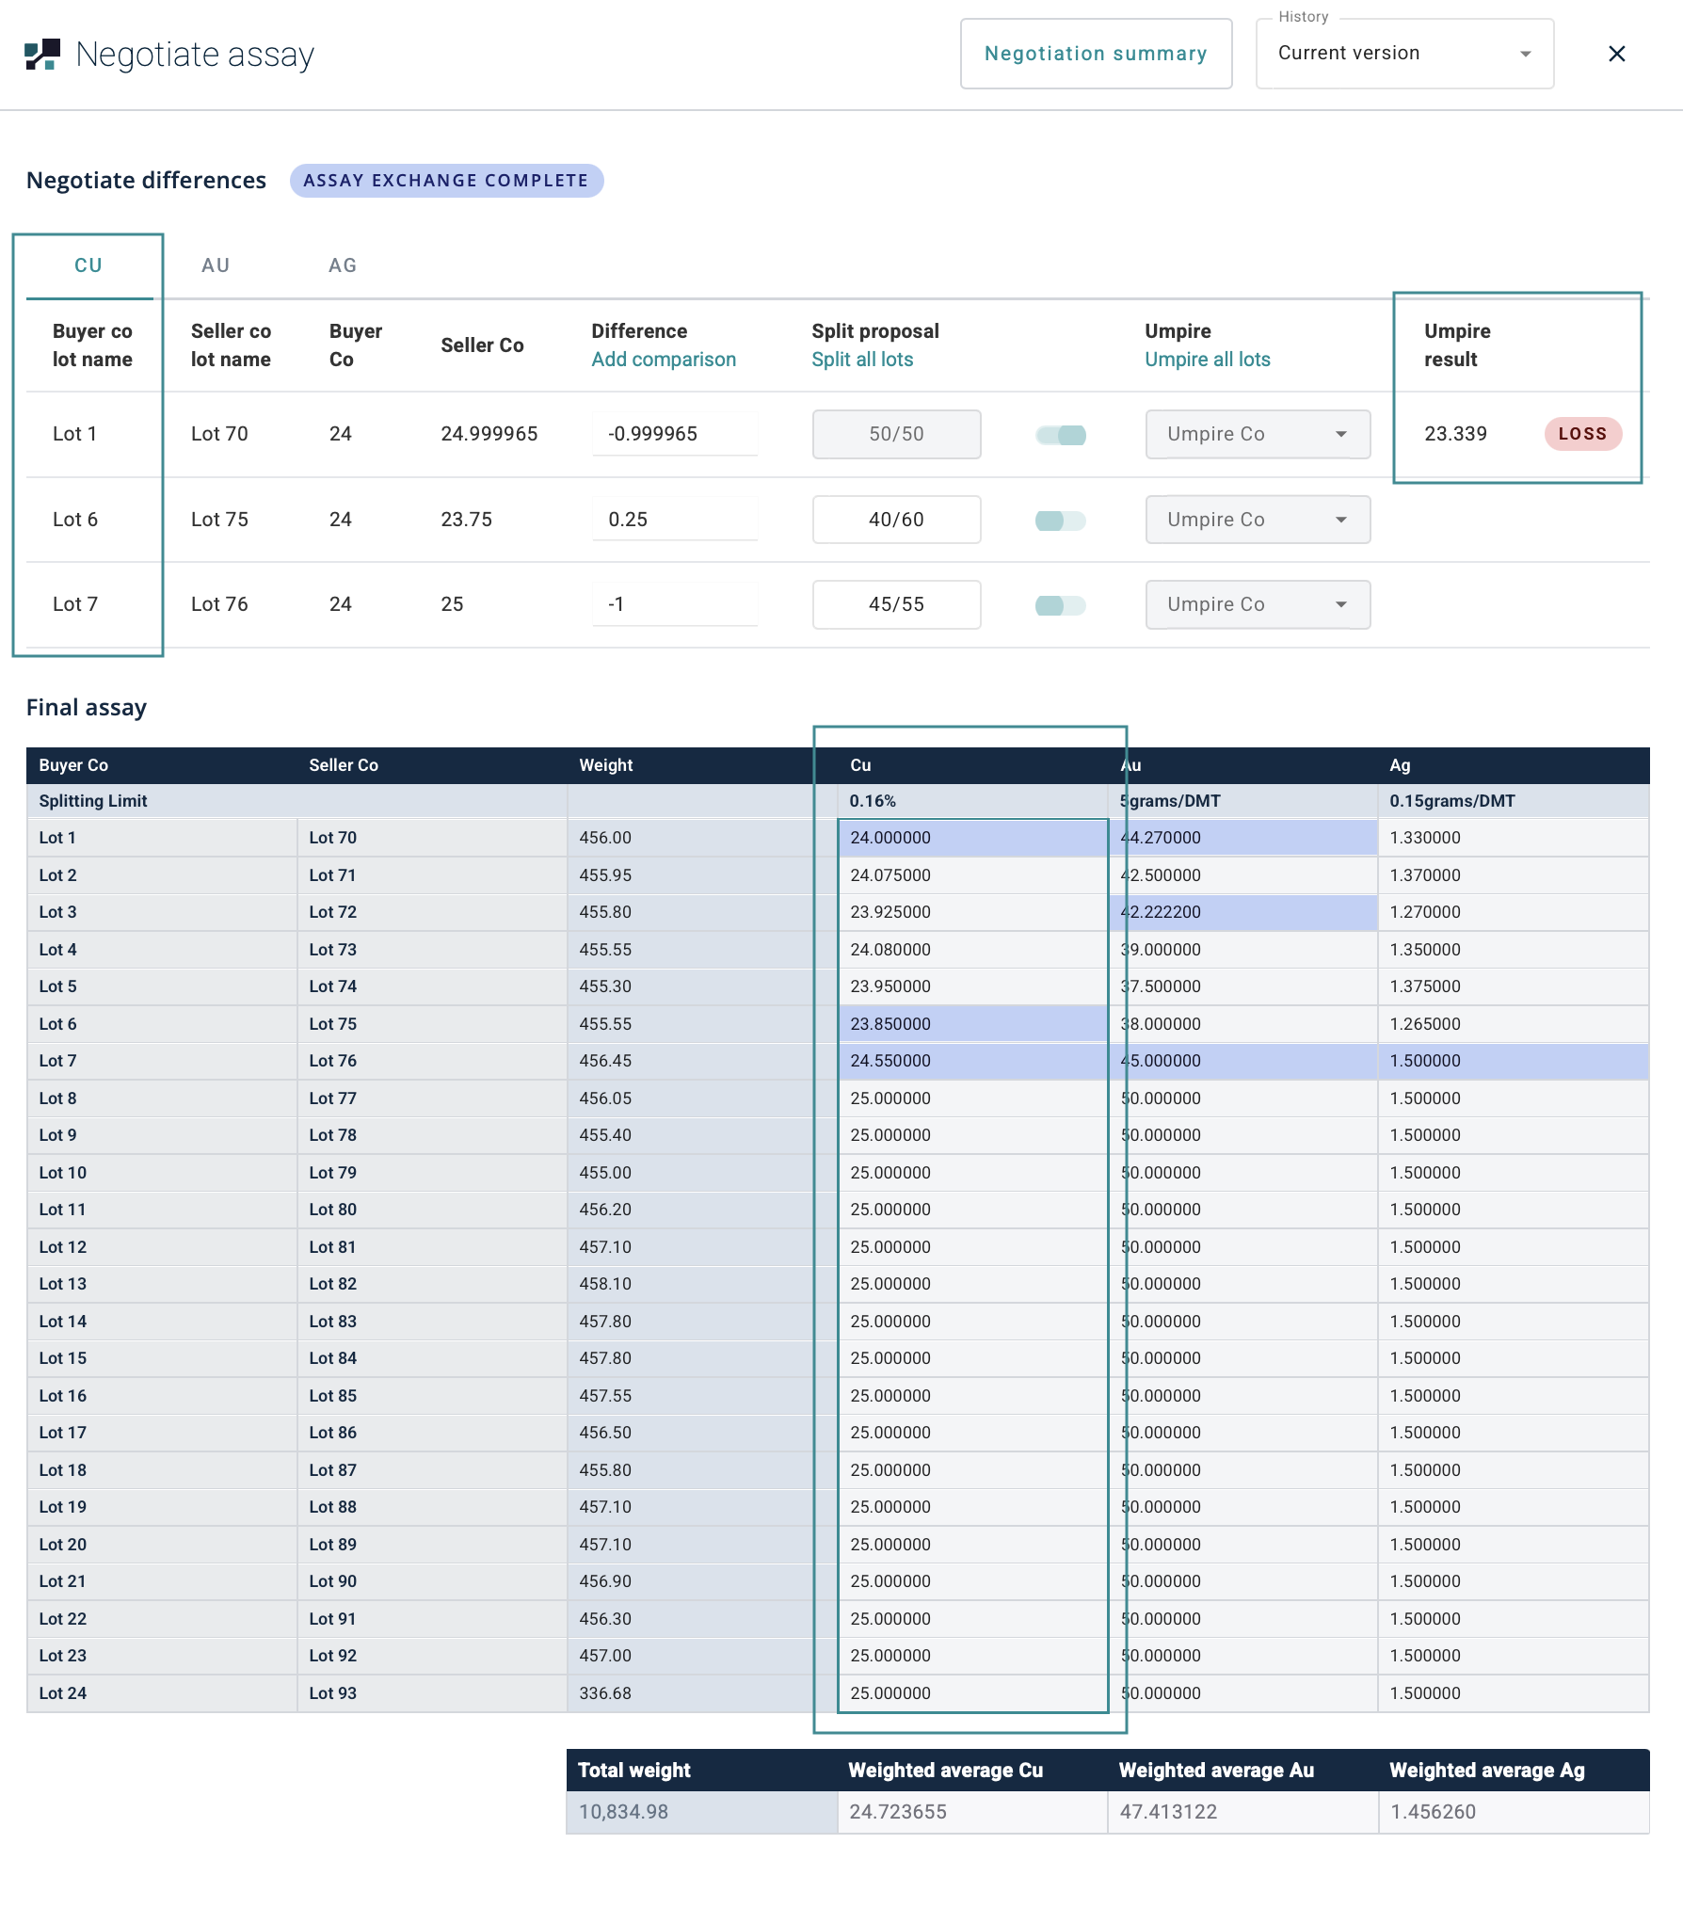Screen dimensions: 1683x1924
Task: Click the 45/55 split proposal field
Action: (x=896, y=604)
